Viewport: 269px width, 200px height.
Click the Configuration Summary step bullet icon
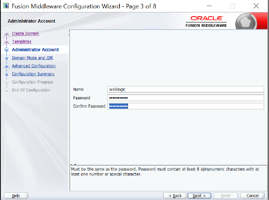coord(7,74)
